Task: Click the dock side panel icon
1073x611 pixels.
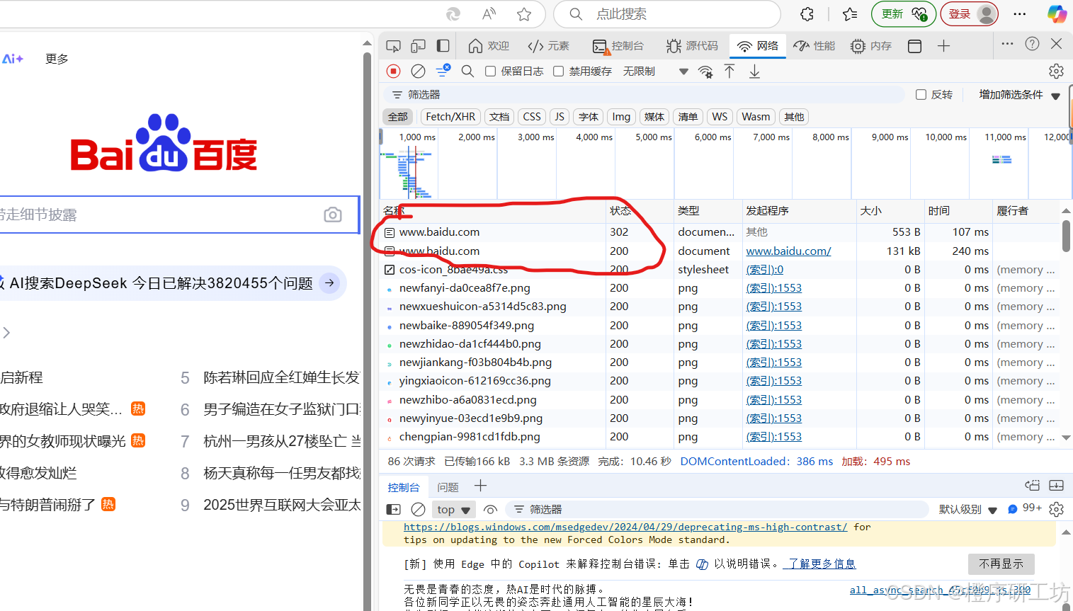Action: pos(443,46)
